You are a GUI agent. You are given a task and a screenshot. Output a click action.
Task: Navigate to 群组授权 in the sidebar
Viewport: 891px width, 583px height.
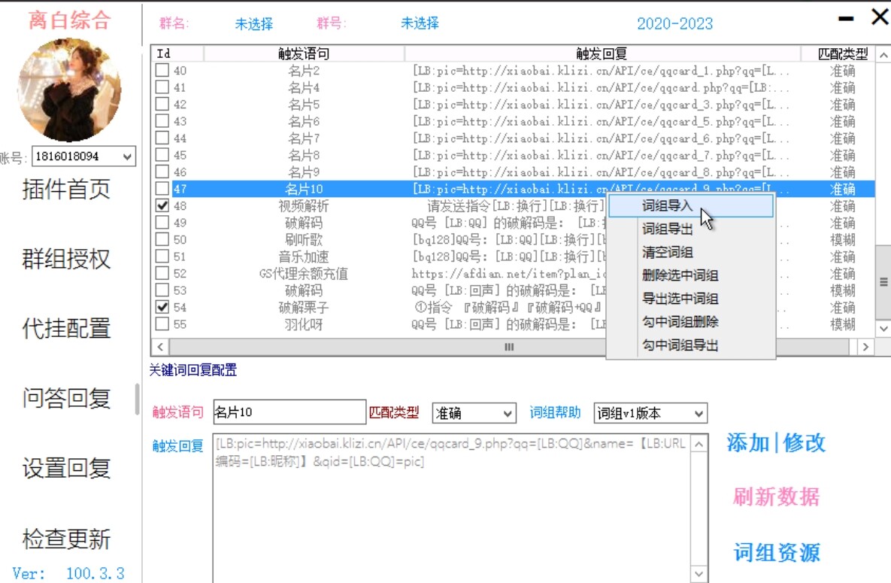pos(68,259)
